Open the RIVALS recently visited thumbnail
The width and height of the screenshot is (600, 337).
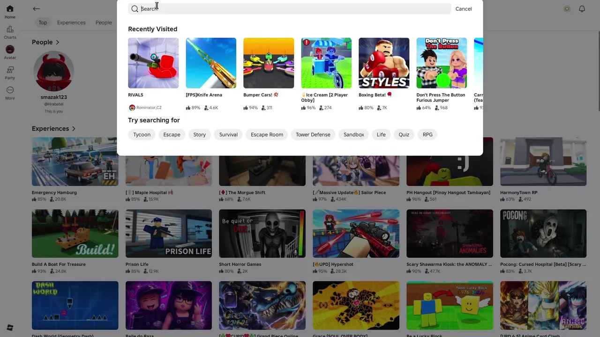click(x=153, y=63)
